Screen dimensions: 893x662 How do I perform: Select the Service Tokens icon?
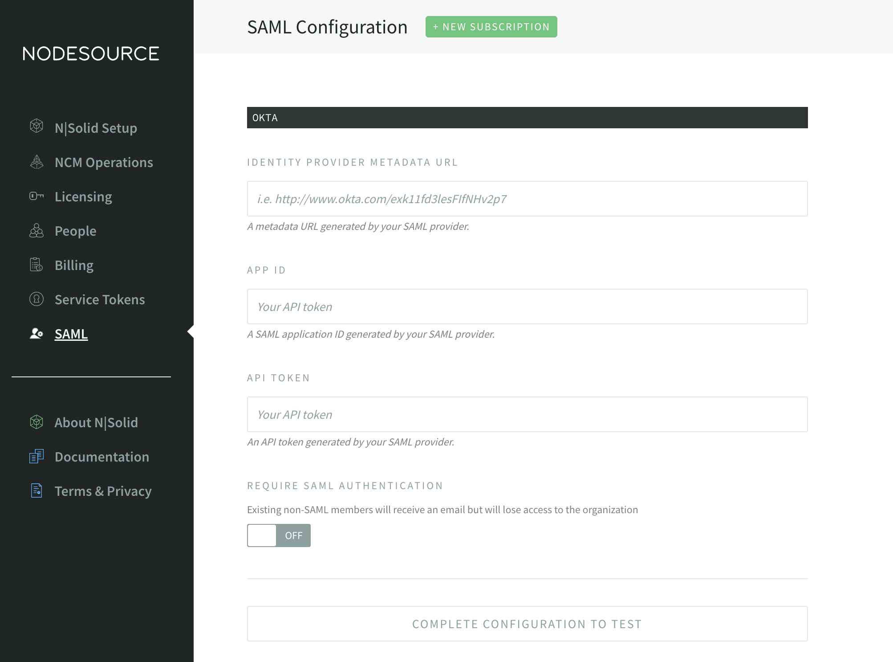pyautogui.click(x=37, y=299)
